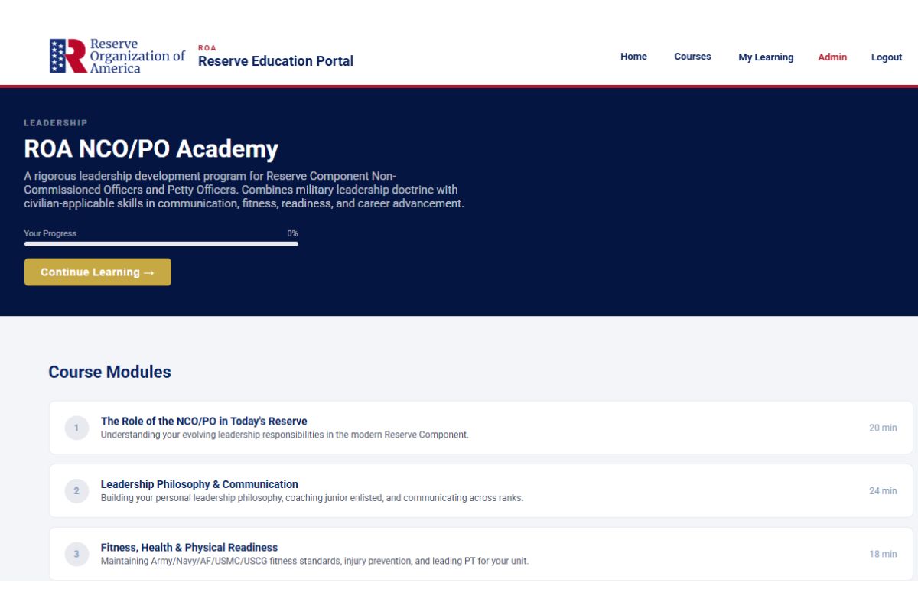Click the module number 2 circle badge
The width and height of the screenshot is (918, 612).
pos(76,491)
